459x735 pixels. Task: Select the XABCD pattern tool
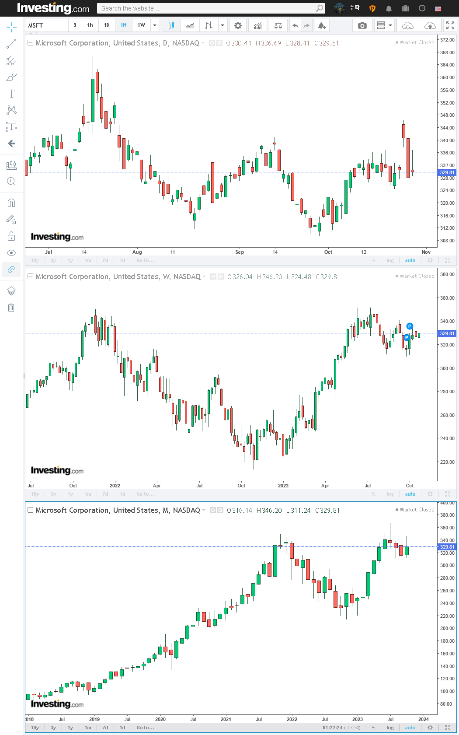point(11,110)
